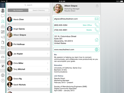
Task: Call the Main Office phone icon
Action: tap(97, 25)
